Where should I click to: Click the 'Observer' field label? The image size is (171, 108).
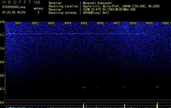tap(55, 3)
